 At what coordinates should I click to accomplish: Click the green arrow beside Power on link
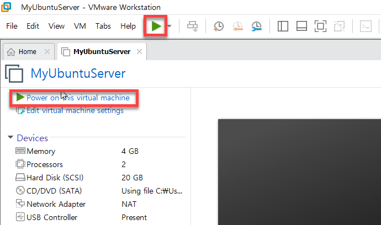pos(20,97)
